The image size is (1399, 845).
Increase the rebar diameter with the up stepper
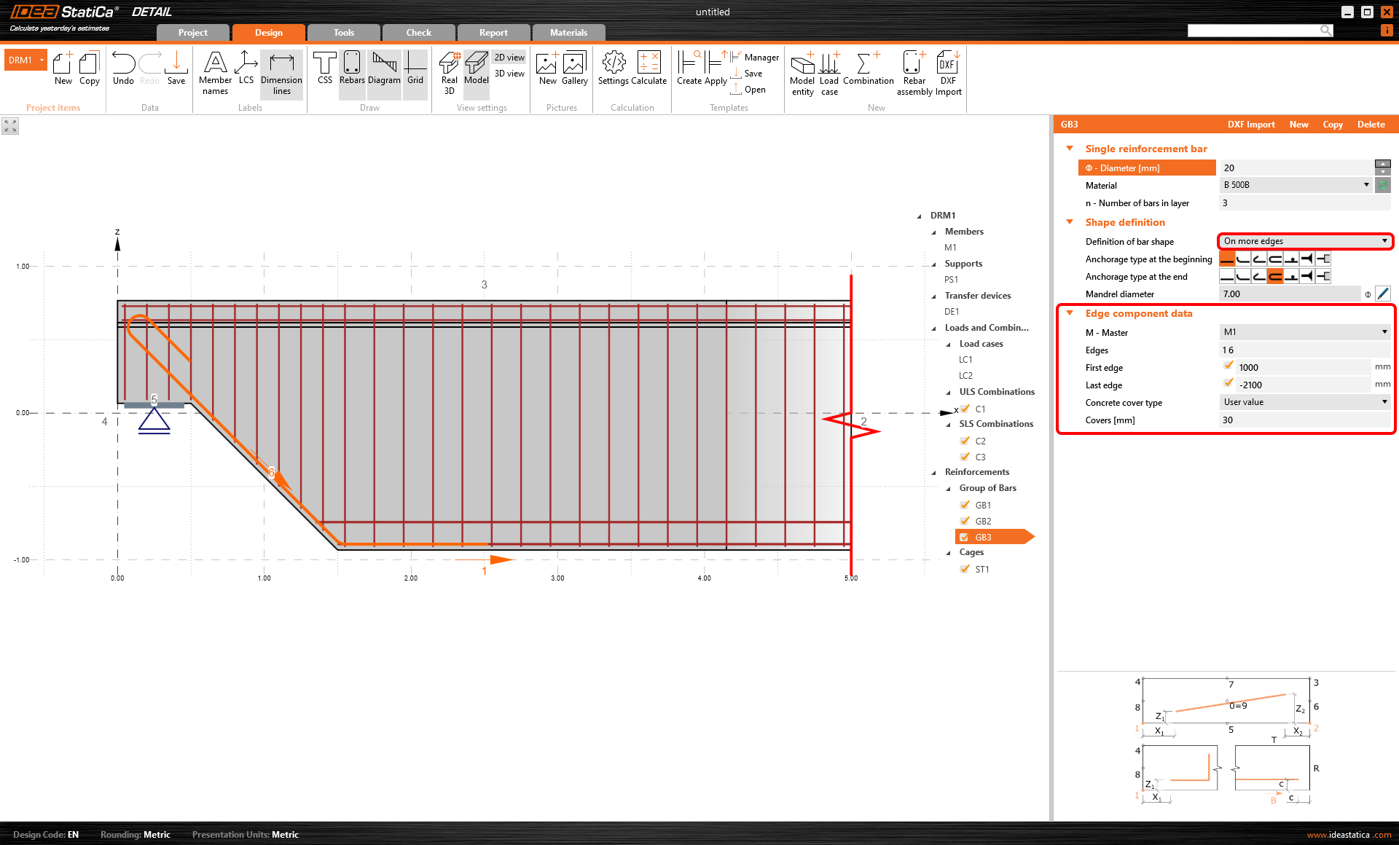point(1383,163)
